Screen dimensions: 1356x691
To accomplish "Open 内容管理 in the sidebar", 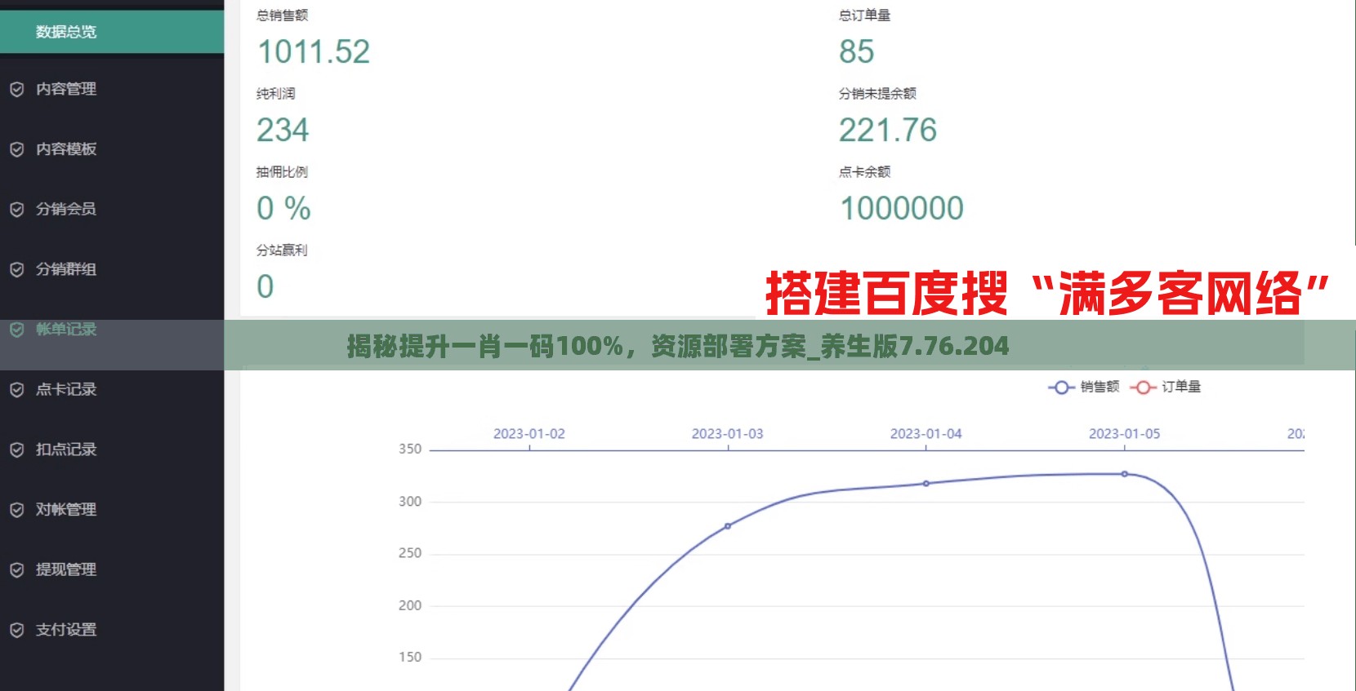I will [x=66, y=89].
